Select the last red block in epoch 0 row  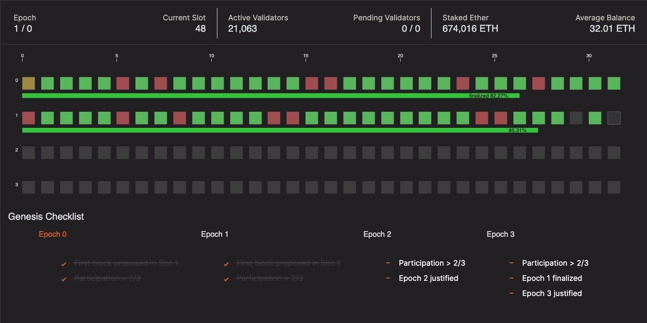click(x=539, y=83)
